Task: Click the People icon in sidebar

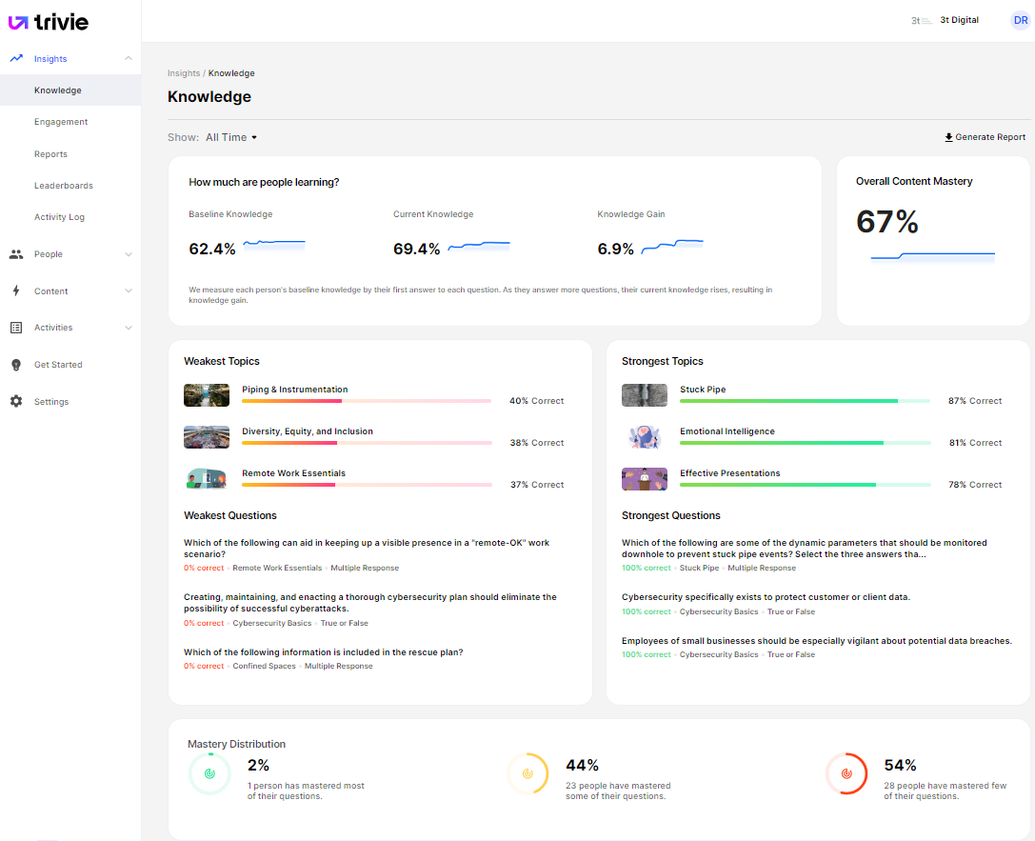Action: [x=16, y=254]
